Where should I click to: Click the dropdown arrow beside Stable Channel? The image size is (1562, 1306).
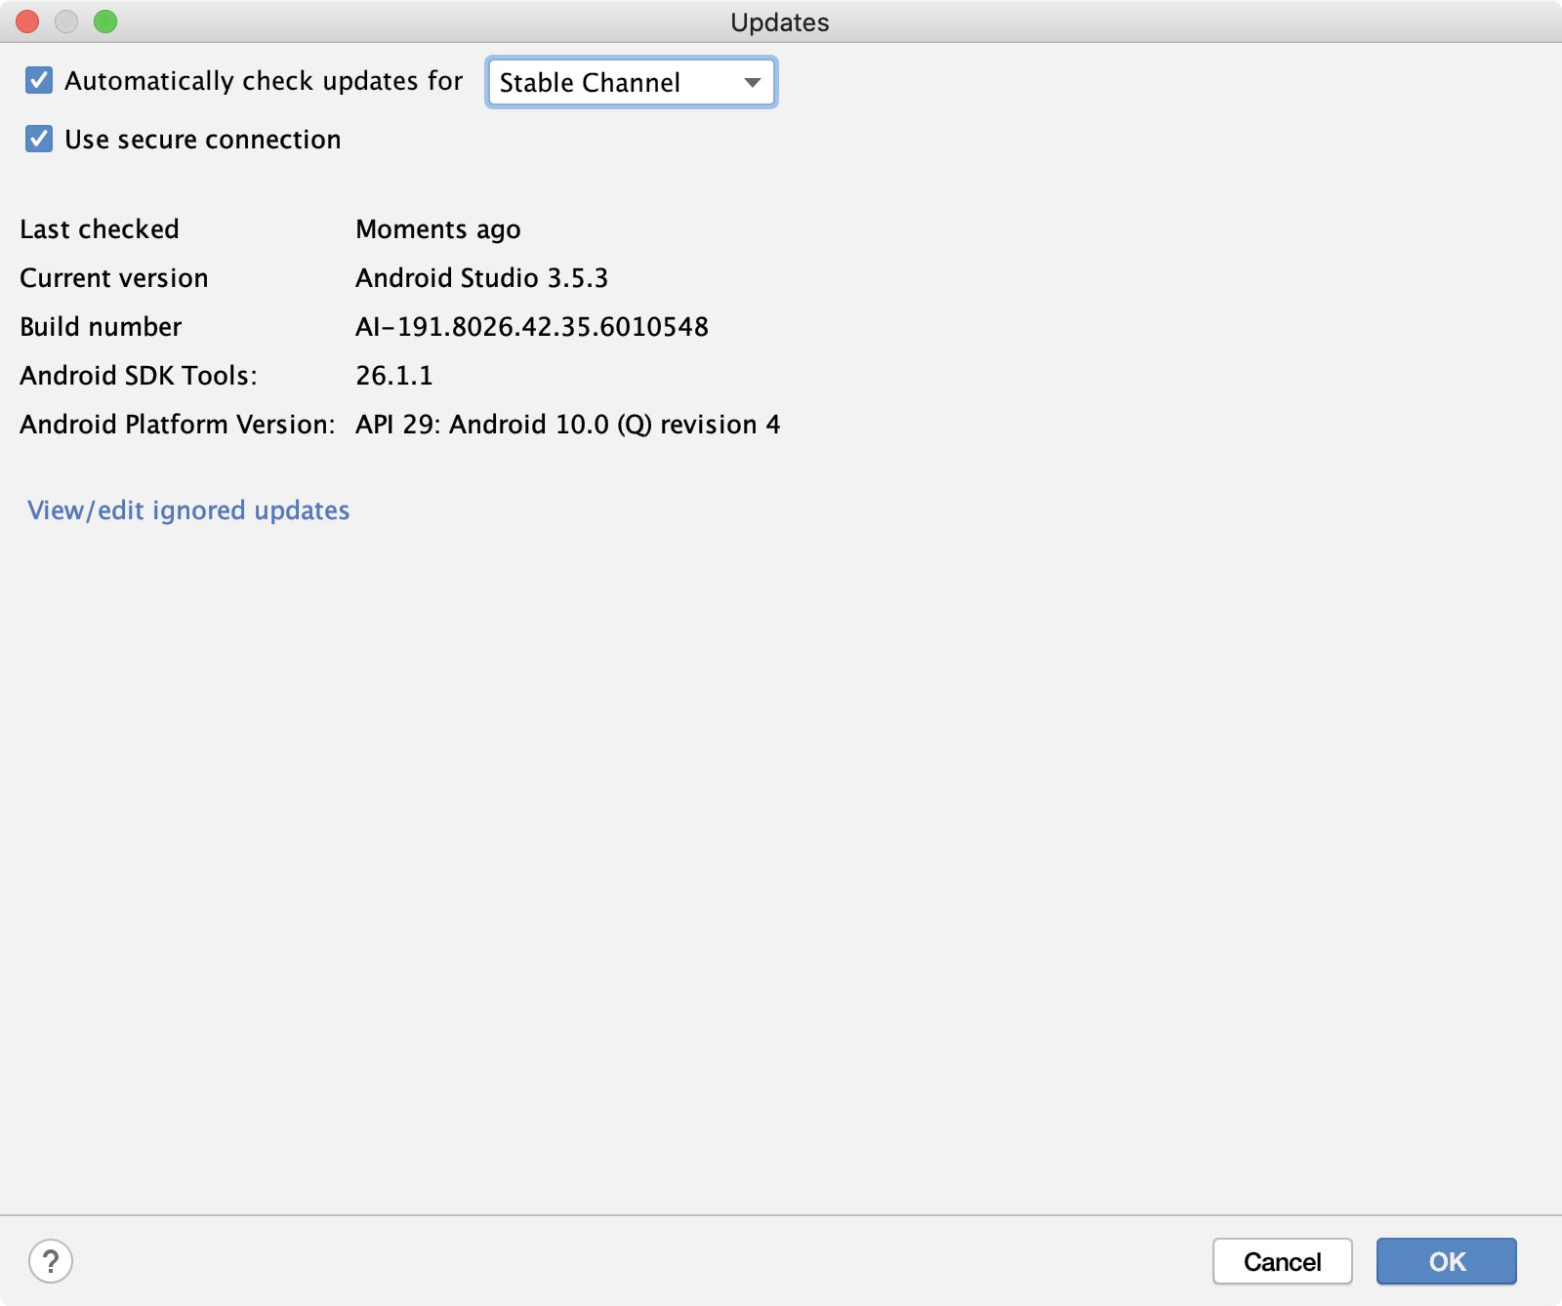[752, 83]
